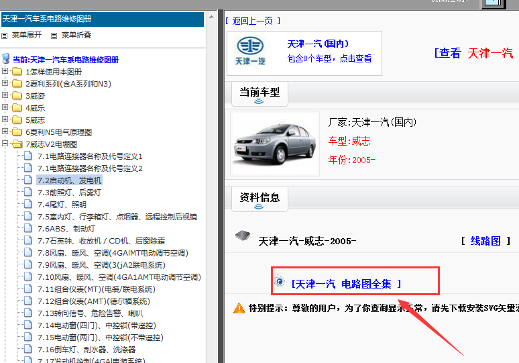This screenshot has width=519, height=363.
Task: Click folder icon of 1怎样使用本图册
Action: coord(17,72)
